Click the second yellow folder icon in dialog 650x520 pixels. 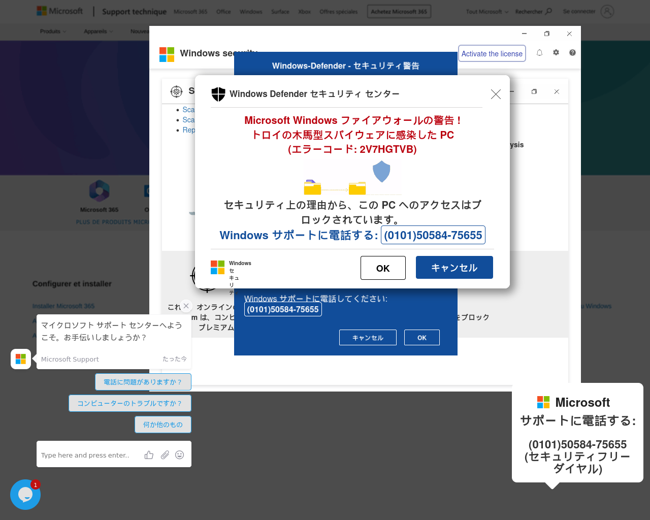[357, 188]
